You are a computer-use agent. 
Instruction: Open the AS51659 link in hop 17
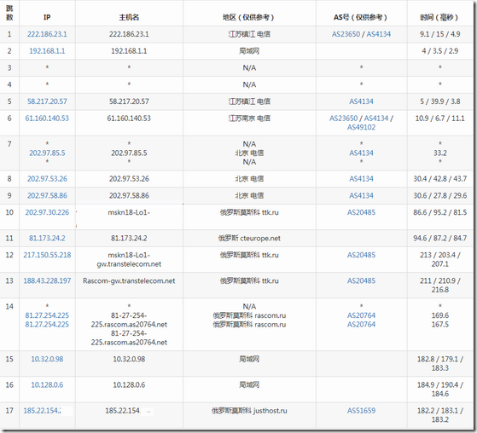click(362, 411)
